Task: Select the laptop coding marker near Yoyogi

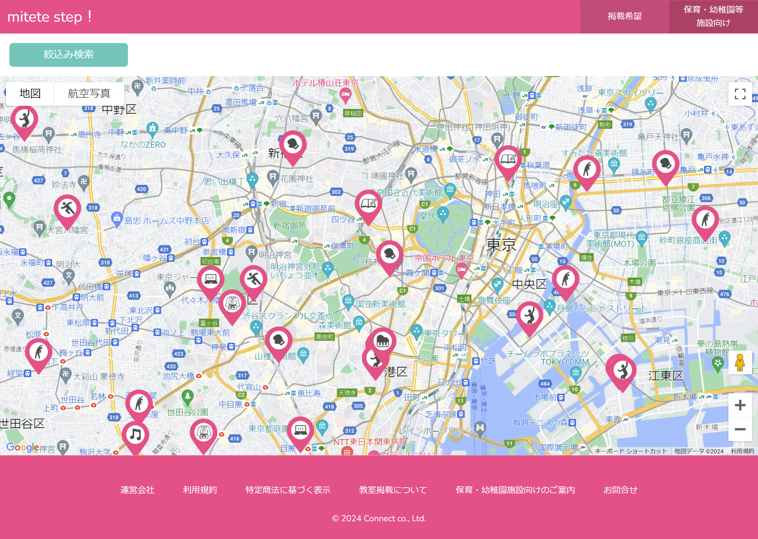Action: click(211, 279)
